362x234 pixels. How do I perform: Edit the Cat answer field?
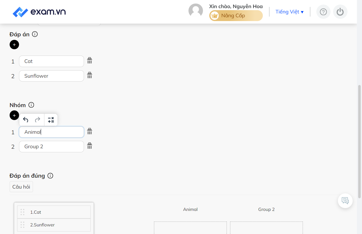point(51,61)
